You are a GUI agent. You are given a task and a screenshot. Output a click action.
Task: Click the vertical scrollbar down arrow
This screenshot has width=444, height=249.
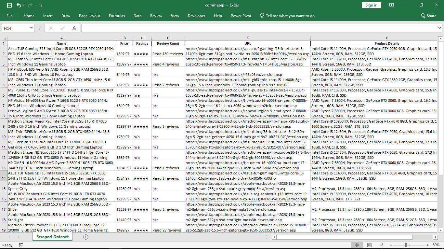[441, 230]
